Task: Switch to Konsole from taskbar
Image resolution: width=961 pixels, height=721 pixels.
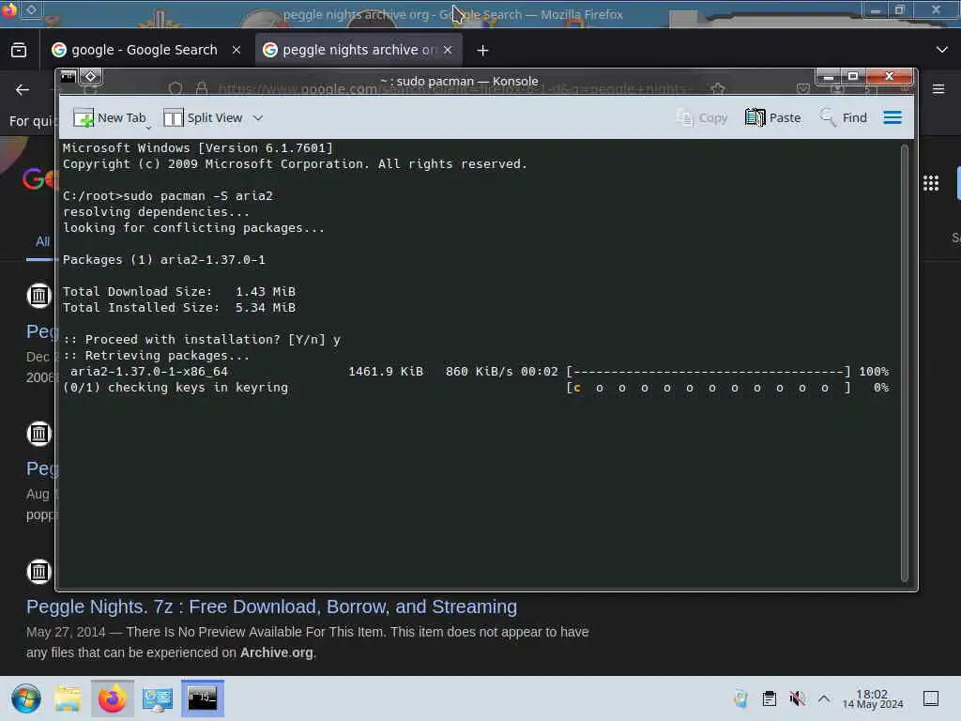Action: point(203,698)
